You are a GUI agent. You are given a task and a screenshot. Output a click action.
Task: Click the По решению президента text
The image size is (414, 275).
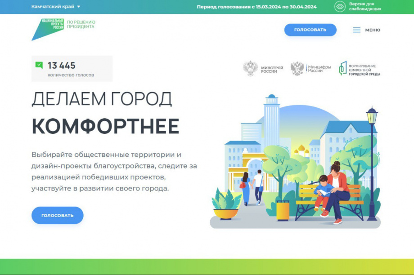[81, 24]
